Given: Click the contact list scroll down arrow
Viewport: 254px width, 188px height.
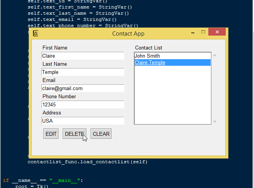Looking at the screenshot, I should pos(215,121).
